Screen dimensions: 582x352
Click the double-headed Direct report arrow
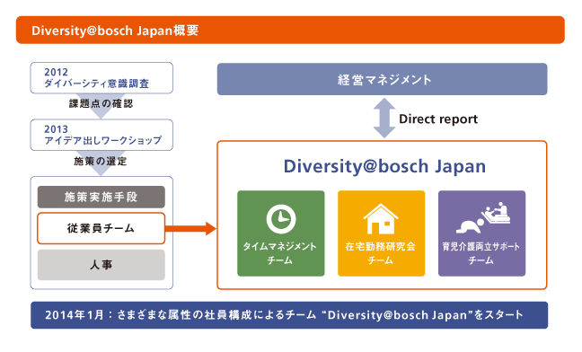384,118
